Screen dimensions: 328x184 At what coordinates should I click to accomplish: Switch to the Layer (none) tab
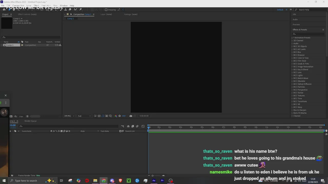point(106,14)
